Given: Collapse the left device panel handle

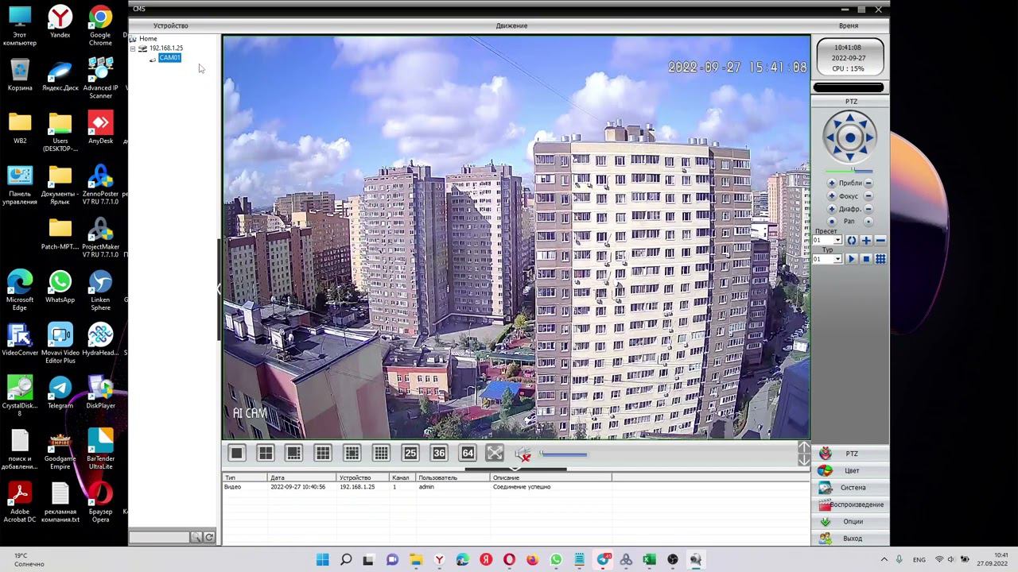Looking at the screenshot, I should pos(220,289).
